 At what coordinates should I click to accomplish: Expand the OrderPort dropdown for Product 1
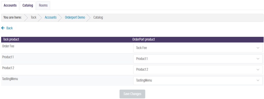coord(198,59)
